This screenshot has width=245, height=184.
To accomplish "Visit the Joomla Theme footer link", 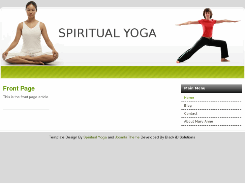I will tap(127, 137).
